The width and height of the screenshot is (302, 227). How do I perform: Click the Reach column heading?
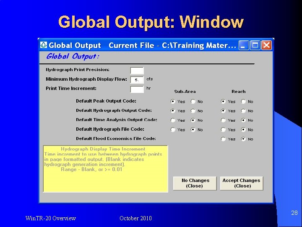coord(238,92)
